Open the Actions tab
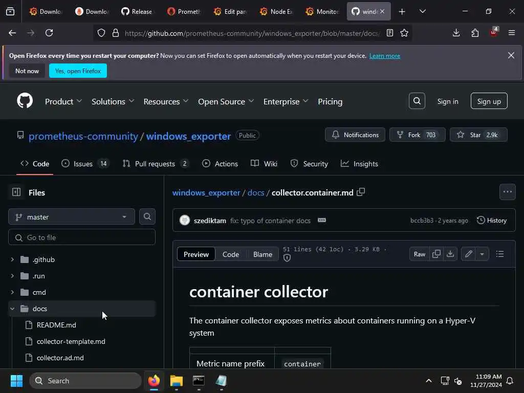Viewport: 524px width, 393px height. (x=220, y=164)
